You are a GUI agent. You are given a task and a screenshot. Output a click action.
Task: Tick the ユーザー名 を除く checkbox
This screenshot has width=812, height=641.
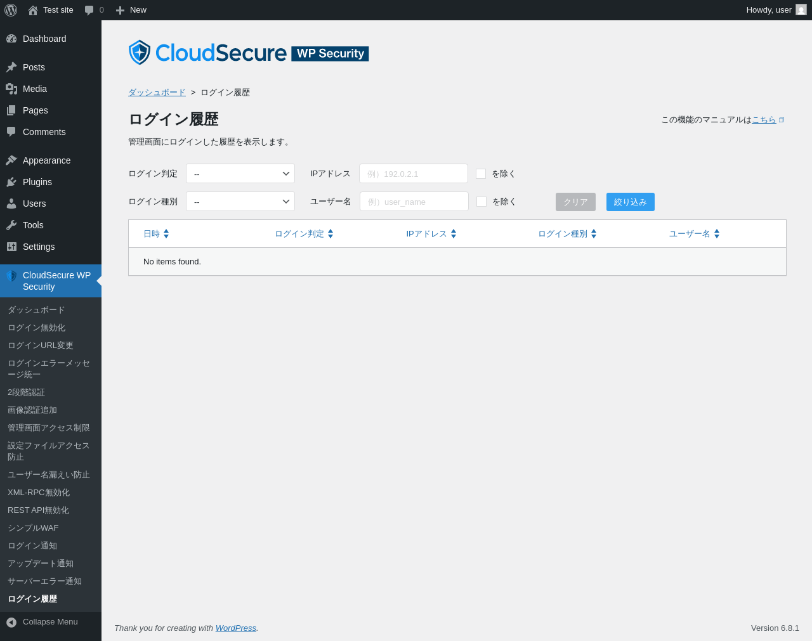[481, 202]
